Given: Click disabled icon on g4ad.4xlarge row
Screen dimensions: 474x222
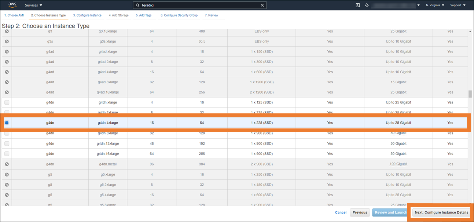Looking at the screenshot, I should tap(7, 72).
